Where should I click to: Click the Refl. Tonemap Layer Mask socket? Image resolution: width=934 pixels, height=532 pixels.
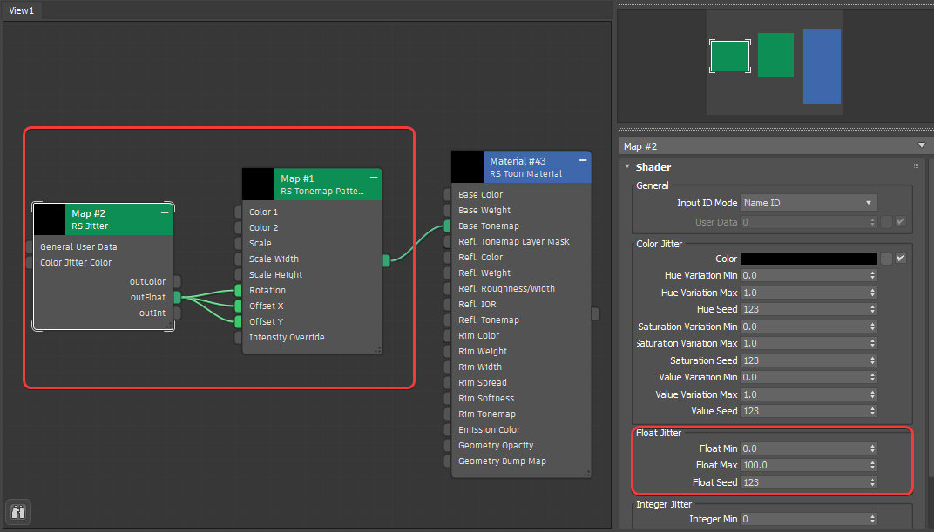[x=447, y=241]
